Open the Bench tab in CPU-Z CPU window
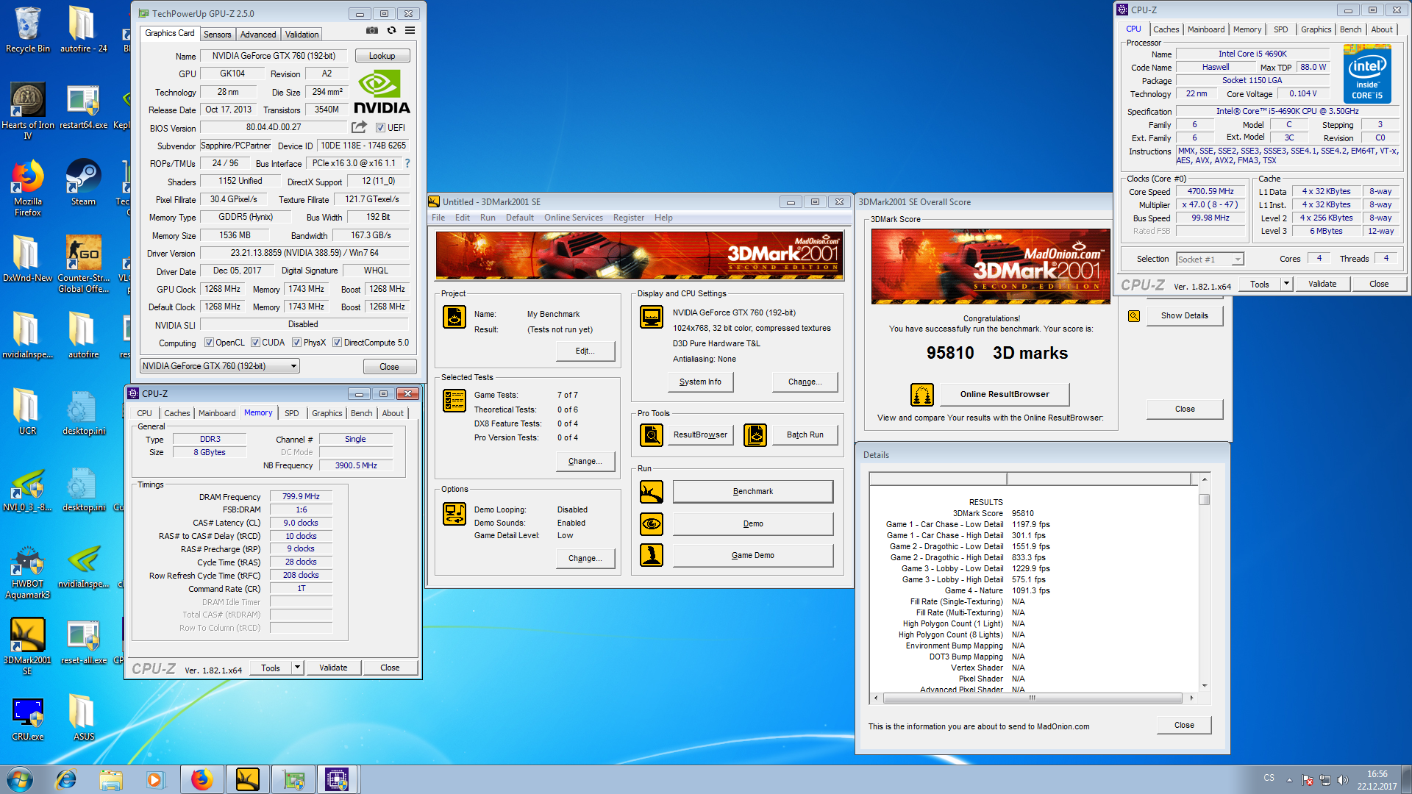This screenshot has width=1412, height=794. tap(1350, 29)
